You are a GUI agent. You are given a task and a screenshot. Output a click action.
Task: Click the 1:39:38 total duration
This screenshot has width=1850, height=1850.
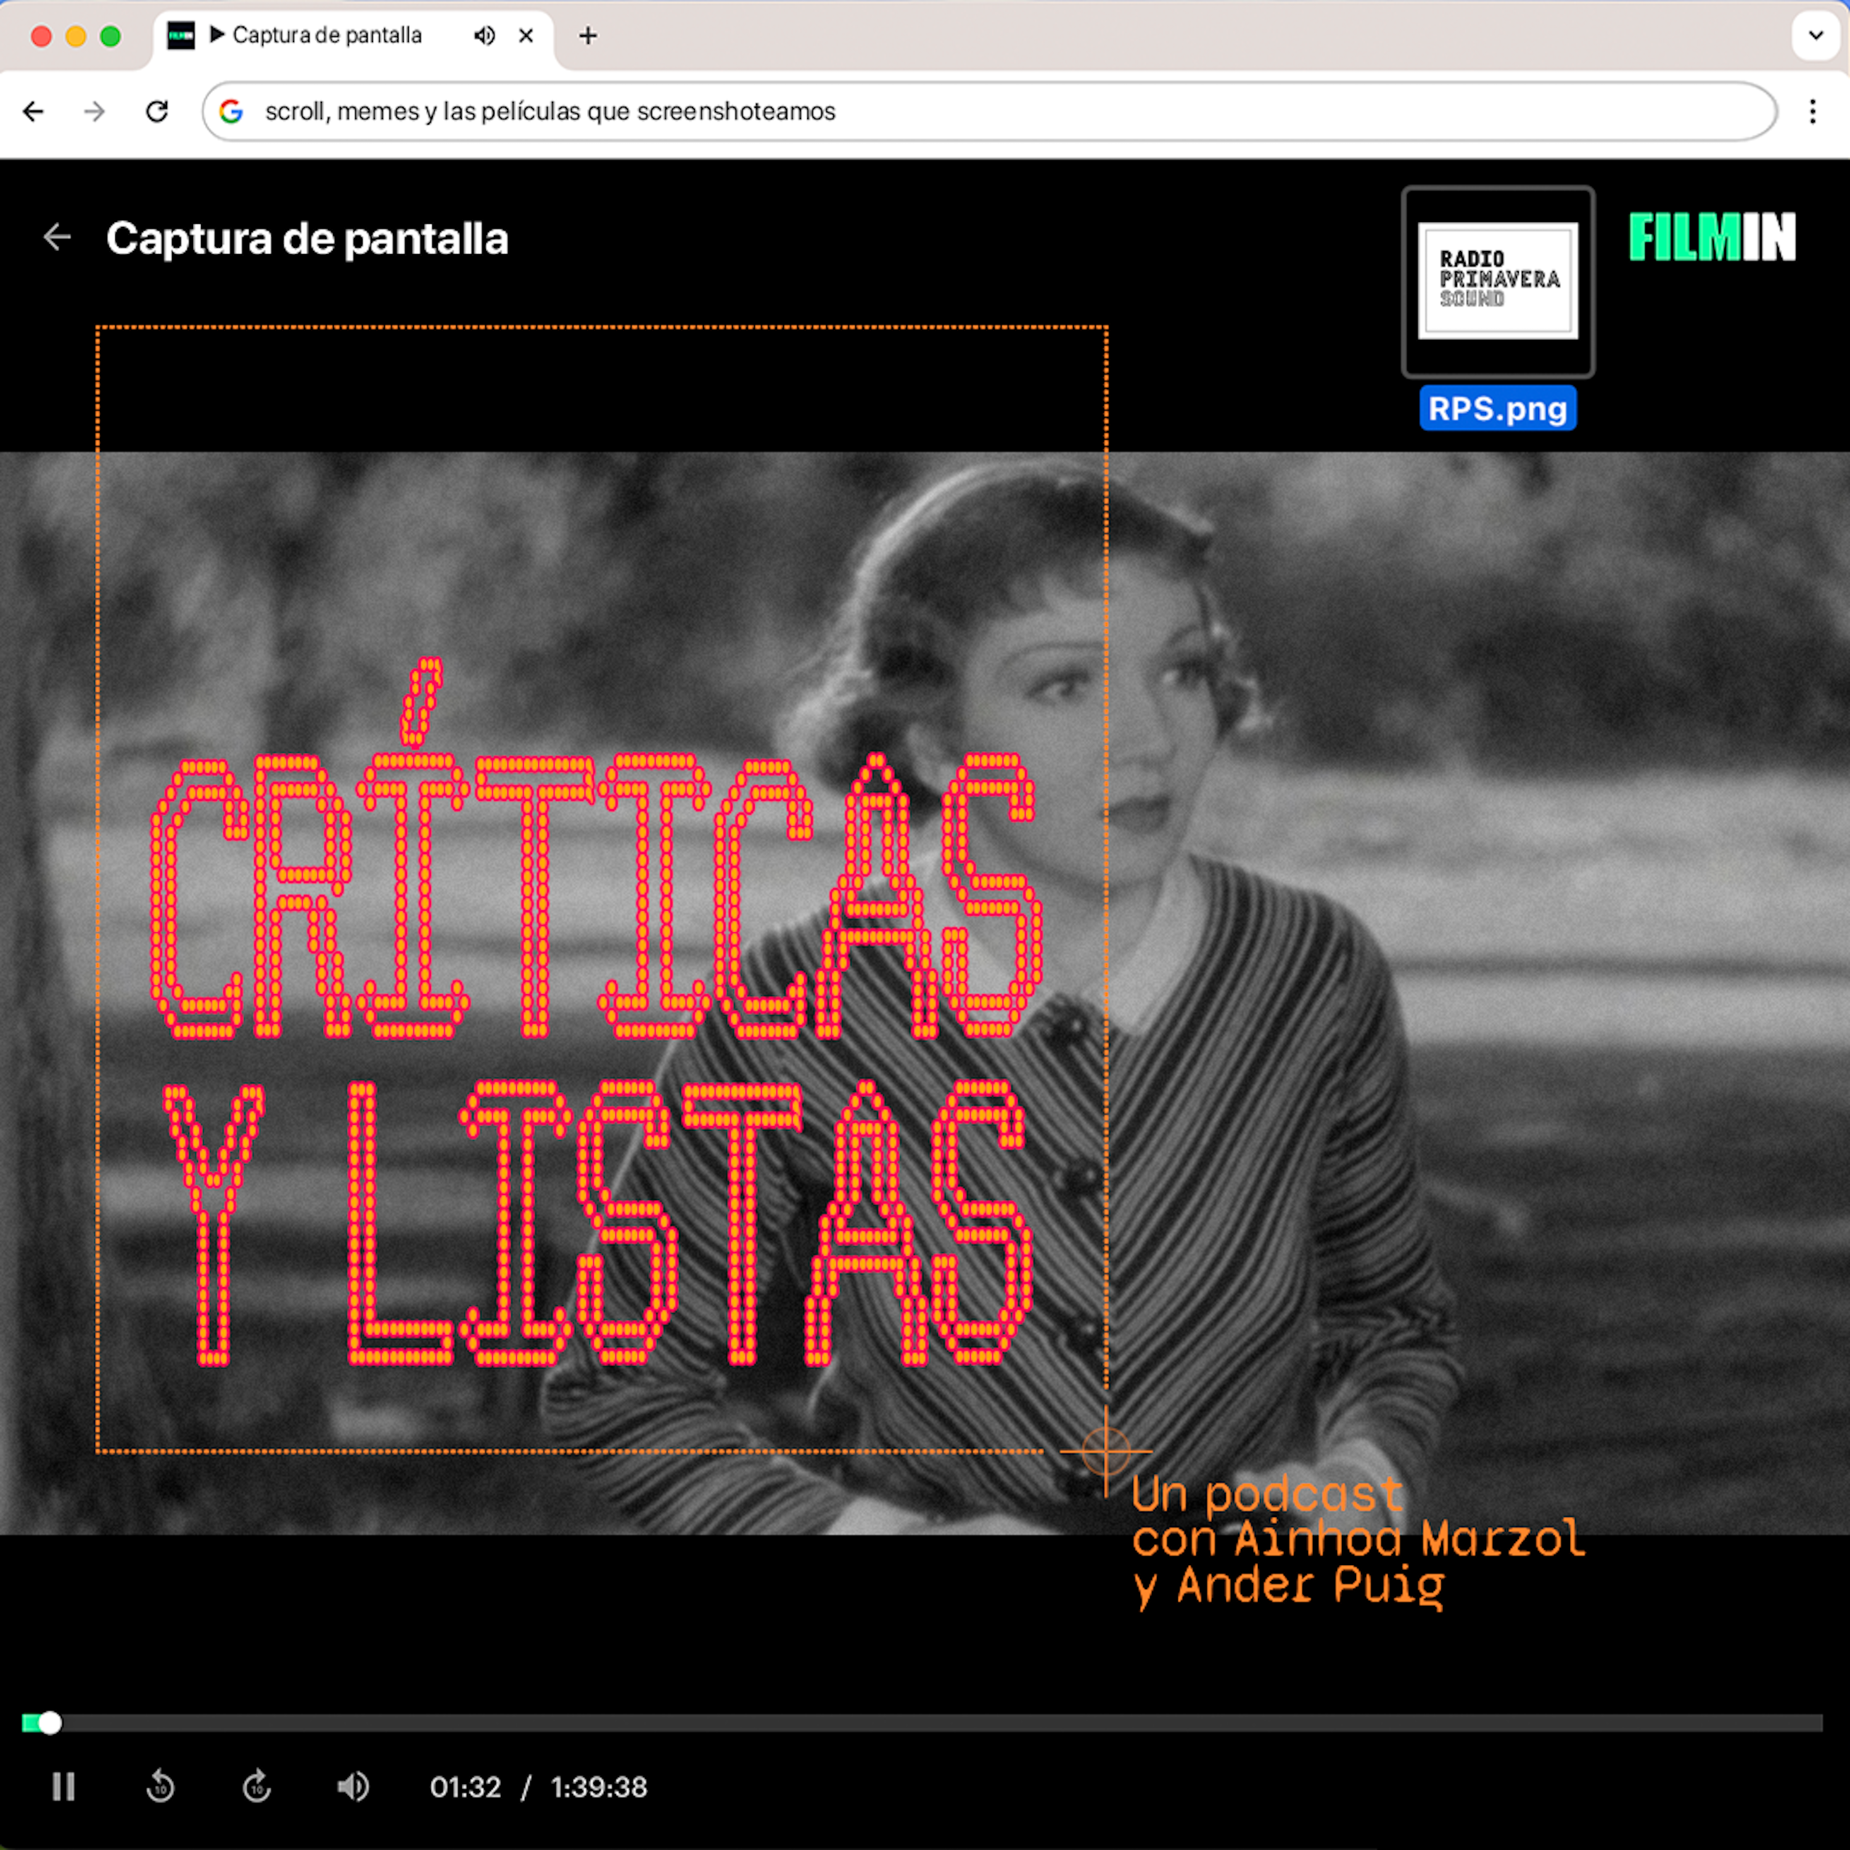pos(599,1788)
